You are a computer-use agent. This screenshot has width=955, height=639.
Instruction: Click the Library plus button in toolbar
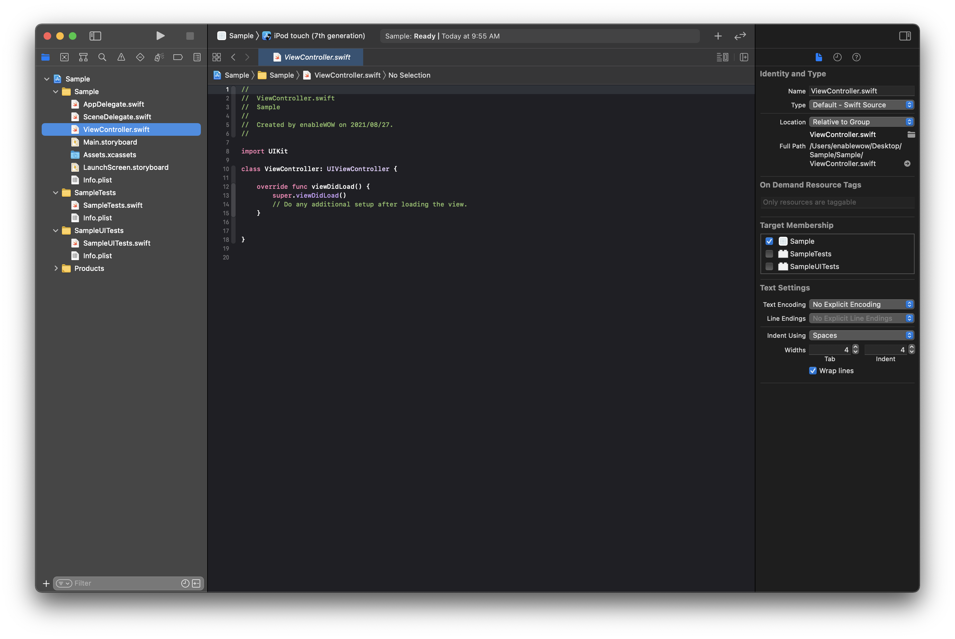click(x=718, y=36)
